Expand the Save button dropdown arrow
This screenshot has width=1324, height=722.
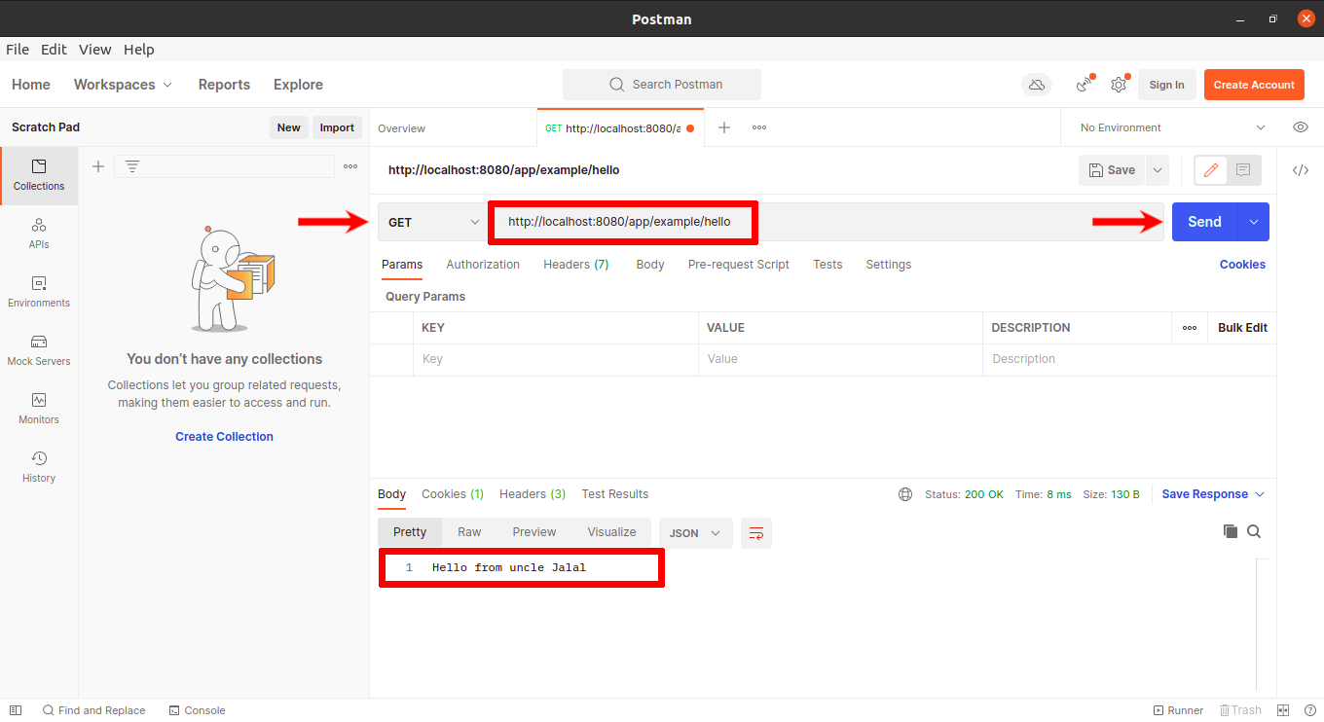point(1158,170)
